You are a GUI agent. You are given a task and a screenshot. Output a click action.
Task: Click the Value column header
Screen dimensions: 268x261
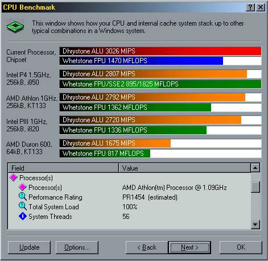(x=184, y=168)
